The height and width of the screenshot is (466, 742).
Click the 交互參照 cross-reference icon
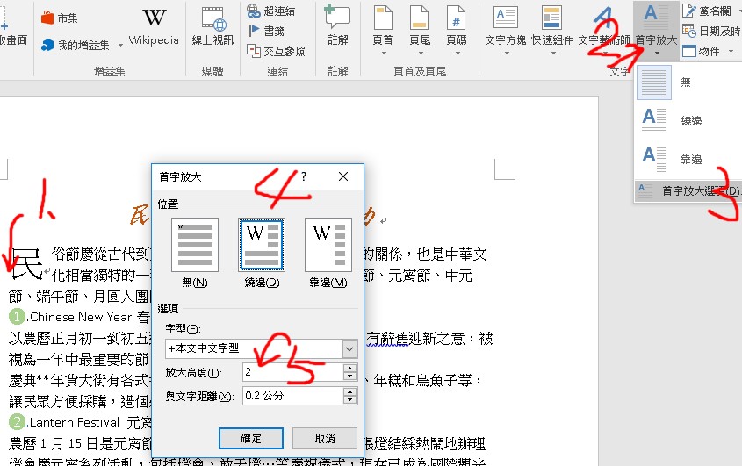click(x=254, y=51)
